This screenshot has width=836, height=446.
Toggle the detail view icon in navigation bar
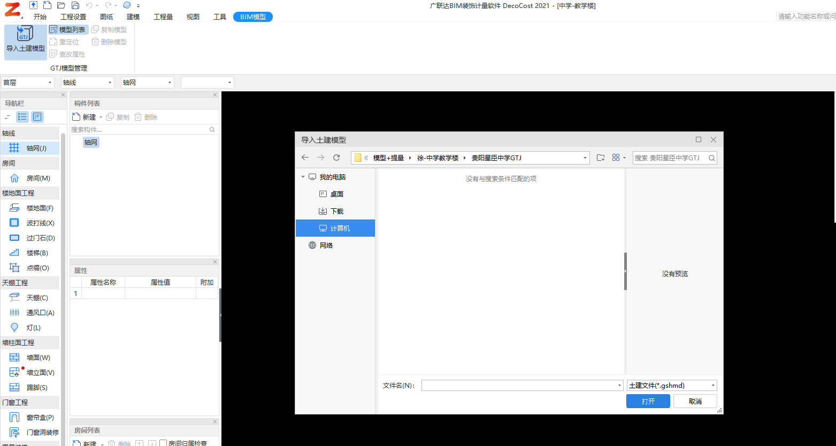37,116
